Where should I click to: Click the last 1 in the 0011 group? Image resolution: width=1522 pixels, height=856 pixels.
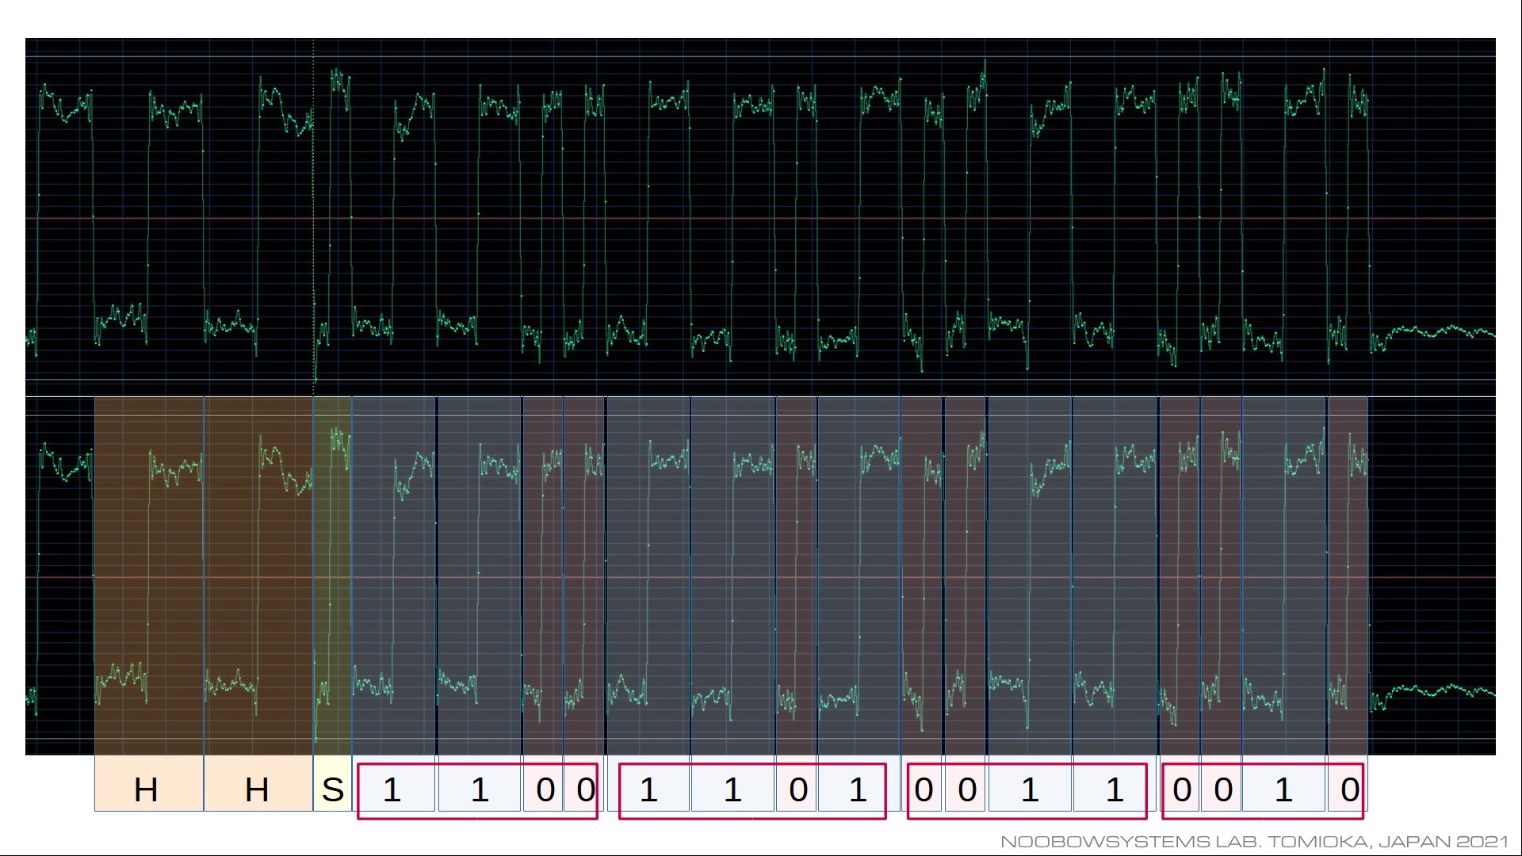coord(1115,783)
